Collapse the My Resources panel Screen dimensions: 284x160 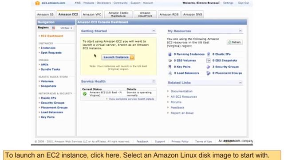241,31
